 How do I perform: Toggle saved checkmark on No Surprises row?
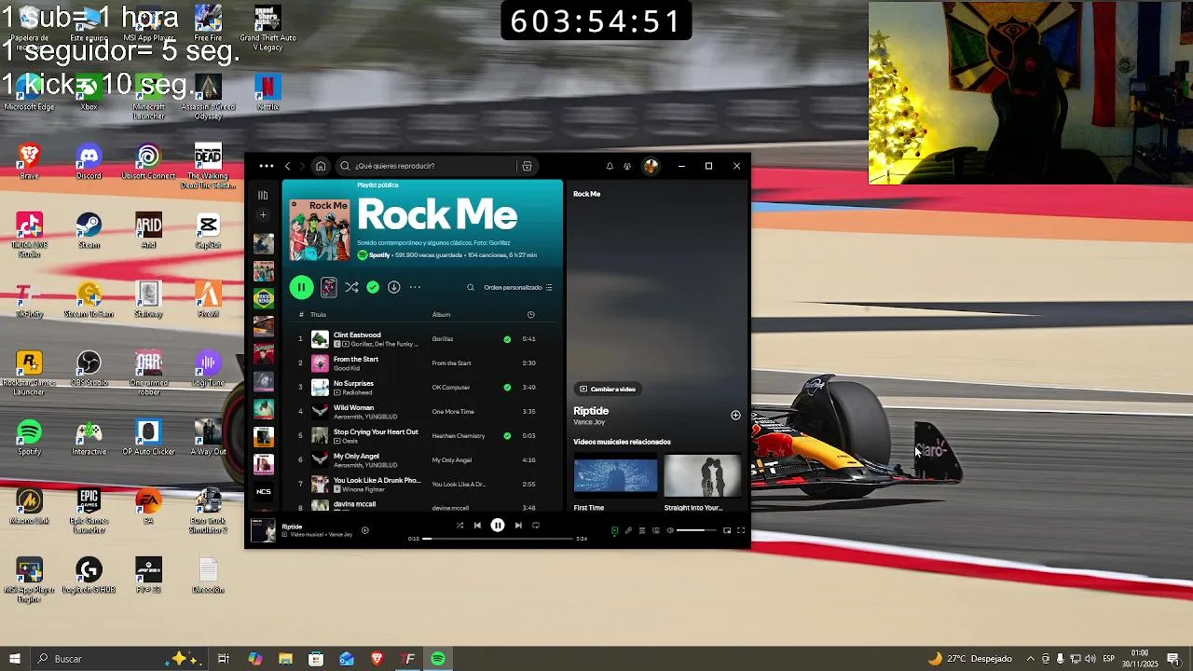[x=507, y=388]
